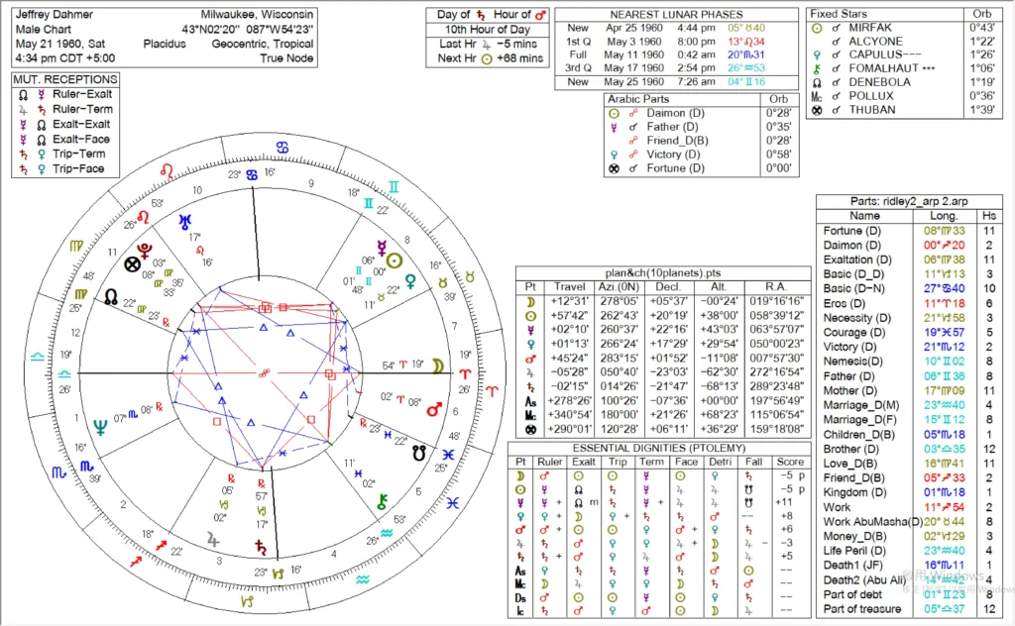
Task: Select the MUT. RECEPTIONS table header
Action: pyautogui.click(x=65, y=79)
